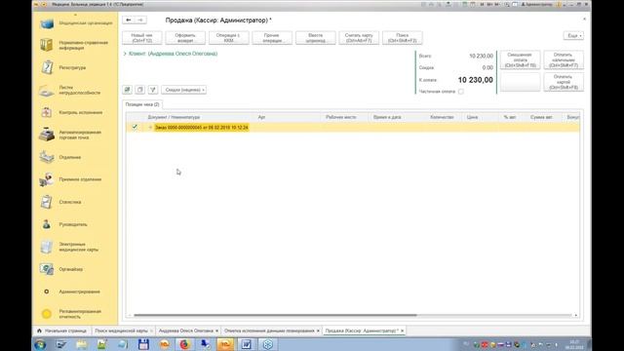Click the Количество column header
This screenshot has width=624, height=351.
442,117
